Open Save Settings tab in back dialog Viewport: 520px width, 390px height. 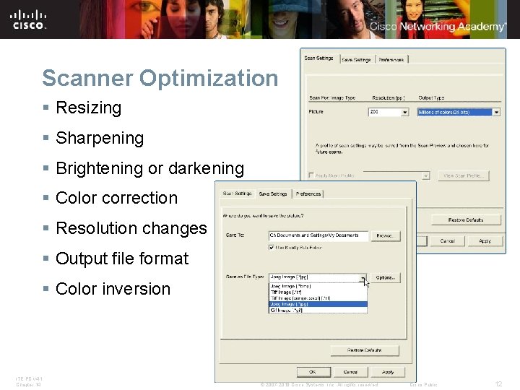357,60
